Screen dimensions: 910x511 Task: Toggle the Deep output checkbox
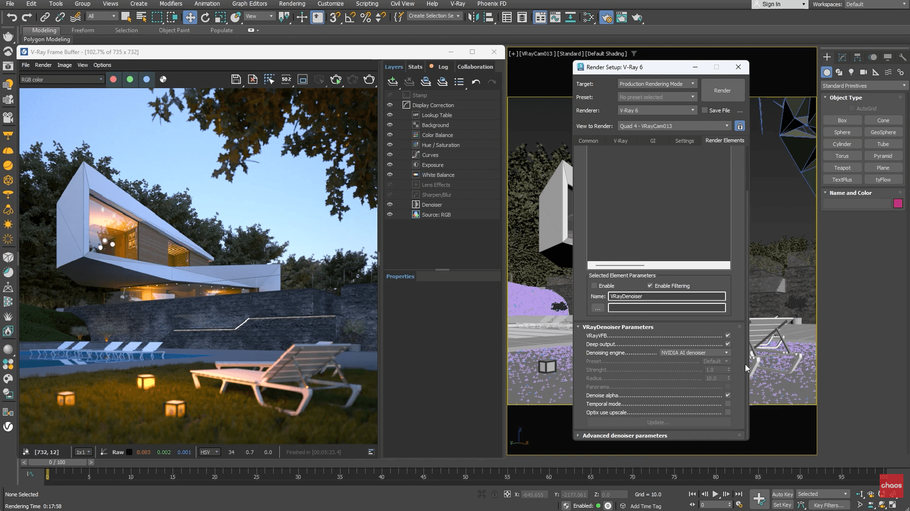coord(728,344)
